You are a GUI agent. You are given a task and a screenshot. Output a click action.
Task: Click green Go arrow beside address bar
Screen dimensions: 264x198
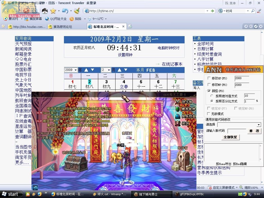pyautogui.click(x=212, y=11)
